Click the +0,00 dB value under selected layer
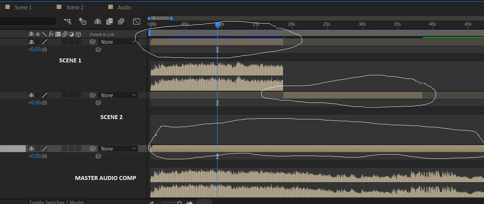 34,156
